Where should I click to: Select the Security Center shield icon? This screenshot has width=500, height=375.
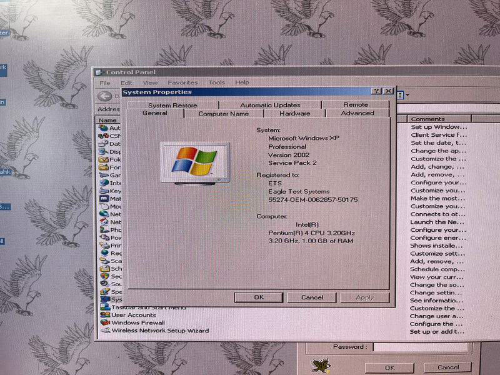(x=104, y=276)
